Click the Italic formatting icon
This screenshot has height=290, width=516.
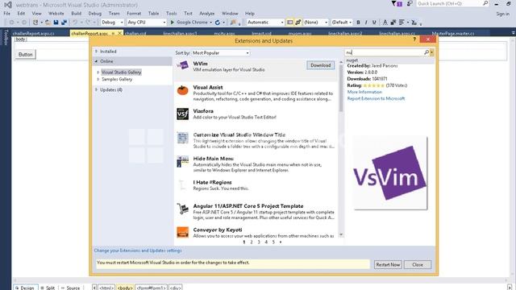pyautogui.click(x=366, y=23)
